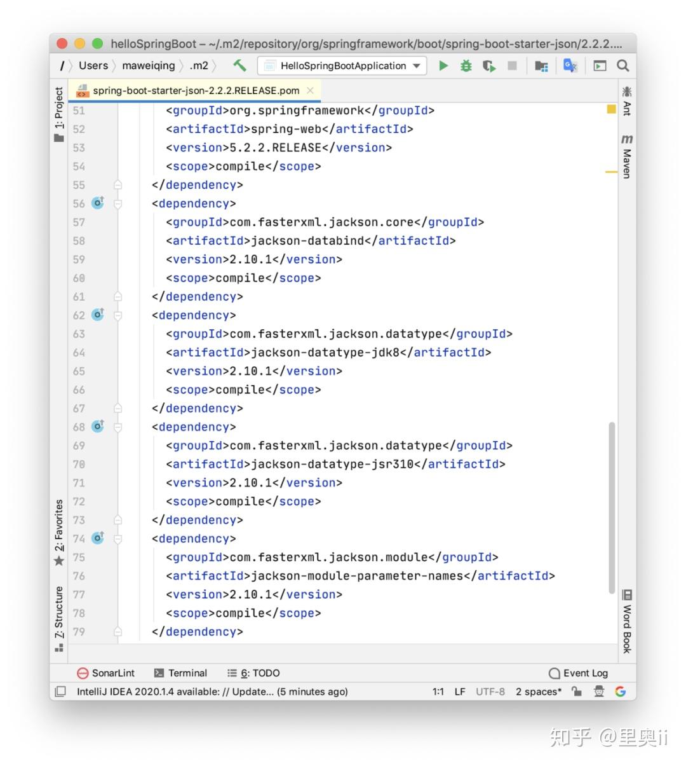
Task: Click the Google Translate toolbar icon
Action: 570,65
